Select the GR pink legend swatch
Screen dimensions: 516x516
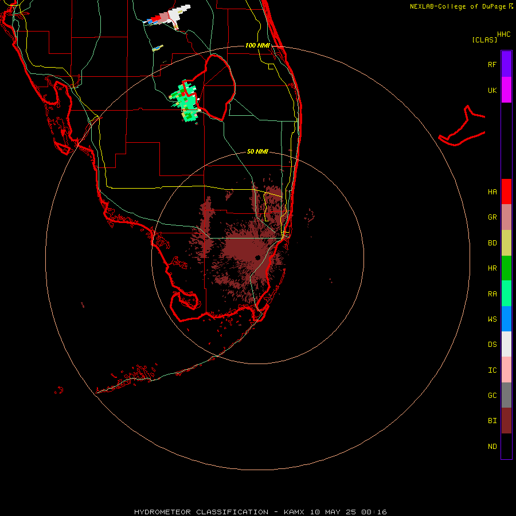click(506, 217)
